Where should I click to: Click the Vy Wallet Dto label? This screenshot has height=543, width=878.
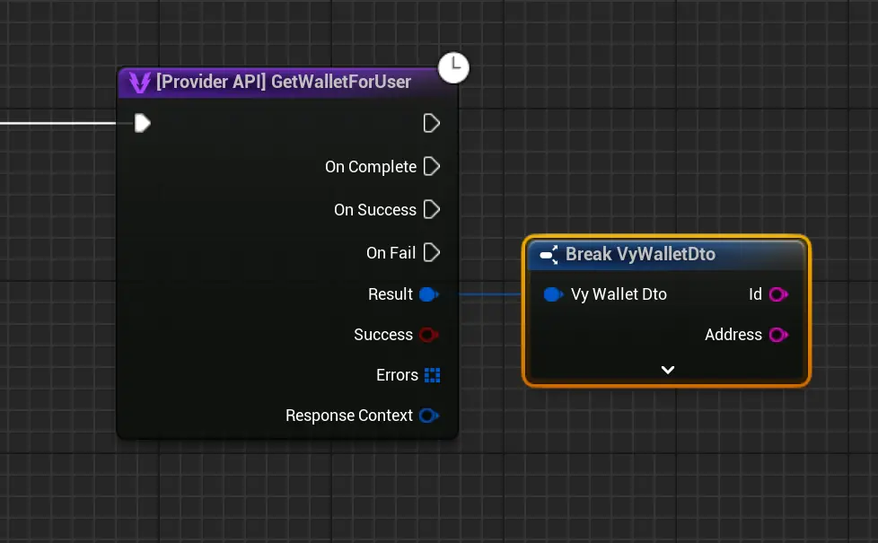click(619, 294)
